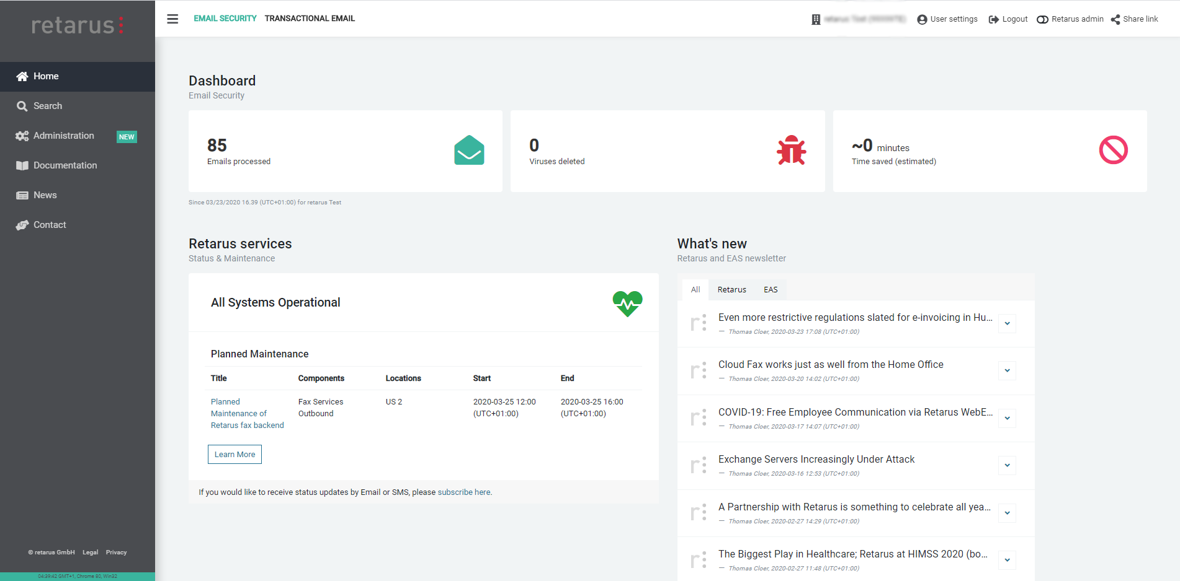Image resolution: width=1180 pixels, height=581 pixels.
Task: Click the NEW badge beside Administration
Action: tap(127, 137)
